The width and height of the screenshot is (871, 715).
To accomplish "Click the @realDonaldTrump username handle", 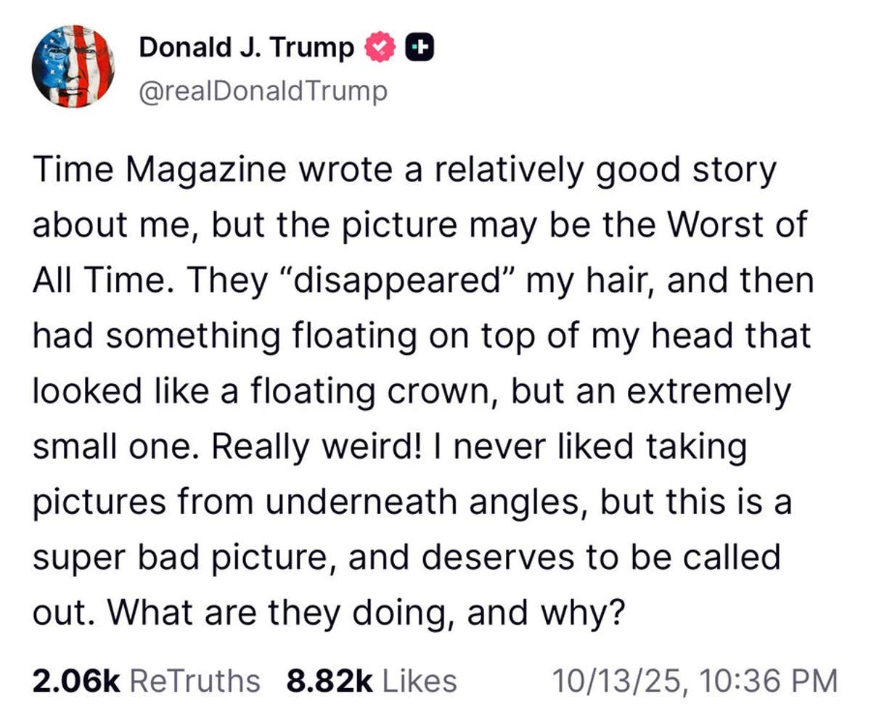I will coord(263,91).
